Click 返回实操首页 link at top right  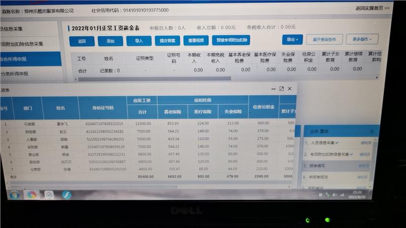click(373, 8)
